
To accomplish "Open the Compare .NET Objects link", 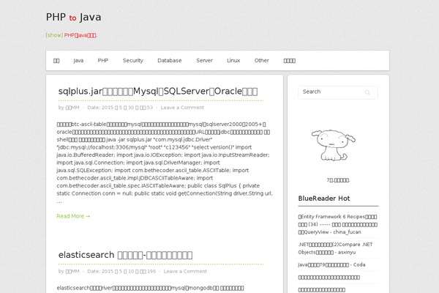I will 335,248.
